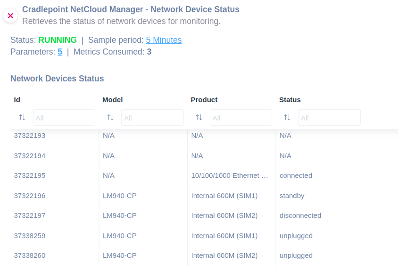The width and height of the screenshot is (398, 279).
Task: Click the unplugged status for device 37338260
Action: (x=296, y=255)
